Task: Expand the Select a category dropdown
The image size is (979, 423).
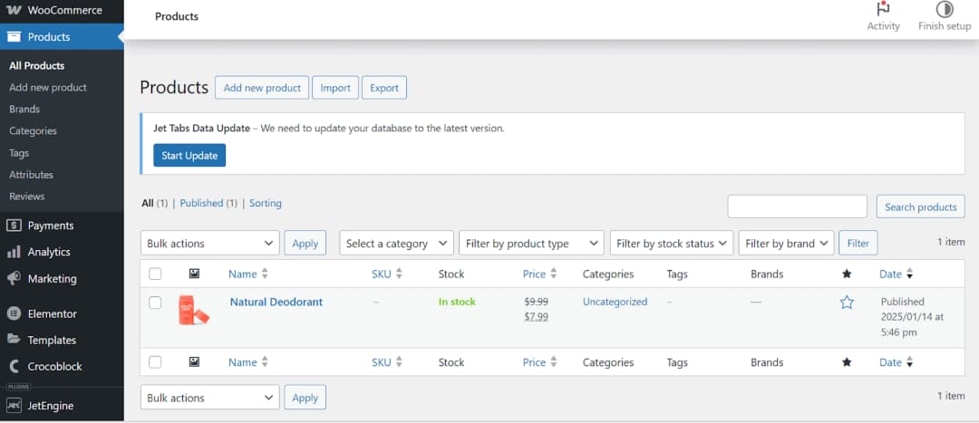Action: click(x=396, y=244)
